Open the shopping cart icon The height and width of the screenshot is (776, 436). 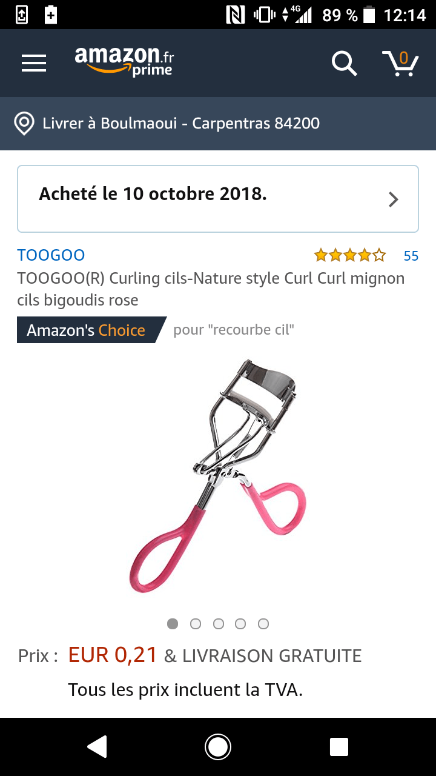[x=400, y=63]
